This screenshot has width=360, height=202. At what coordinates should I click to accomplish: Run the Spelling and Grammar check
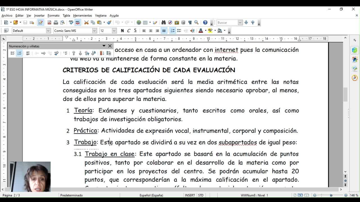pyautogui.click(x=71, y=22)
